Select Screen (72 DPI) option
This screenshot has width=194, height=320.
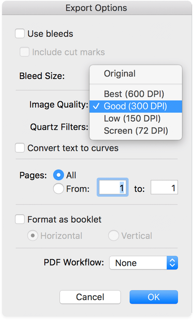point(136,131)
